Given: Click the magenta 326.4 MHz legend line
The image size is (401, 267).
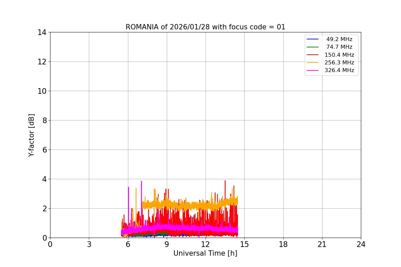Looking at the screenshot, I should click(x=313, y=70).
